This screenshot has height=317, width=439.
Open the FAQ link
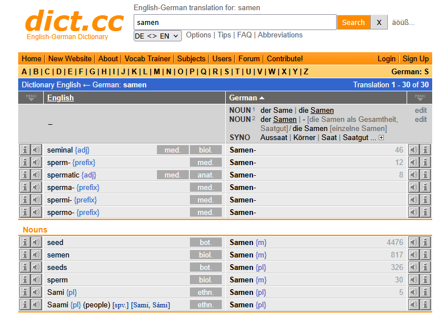(x=245, y=35)
